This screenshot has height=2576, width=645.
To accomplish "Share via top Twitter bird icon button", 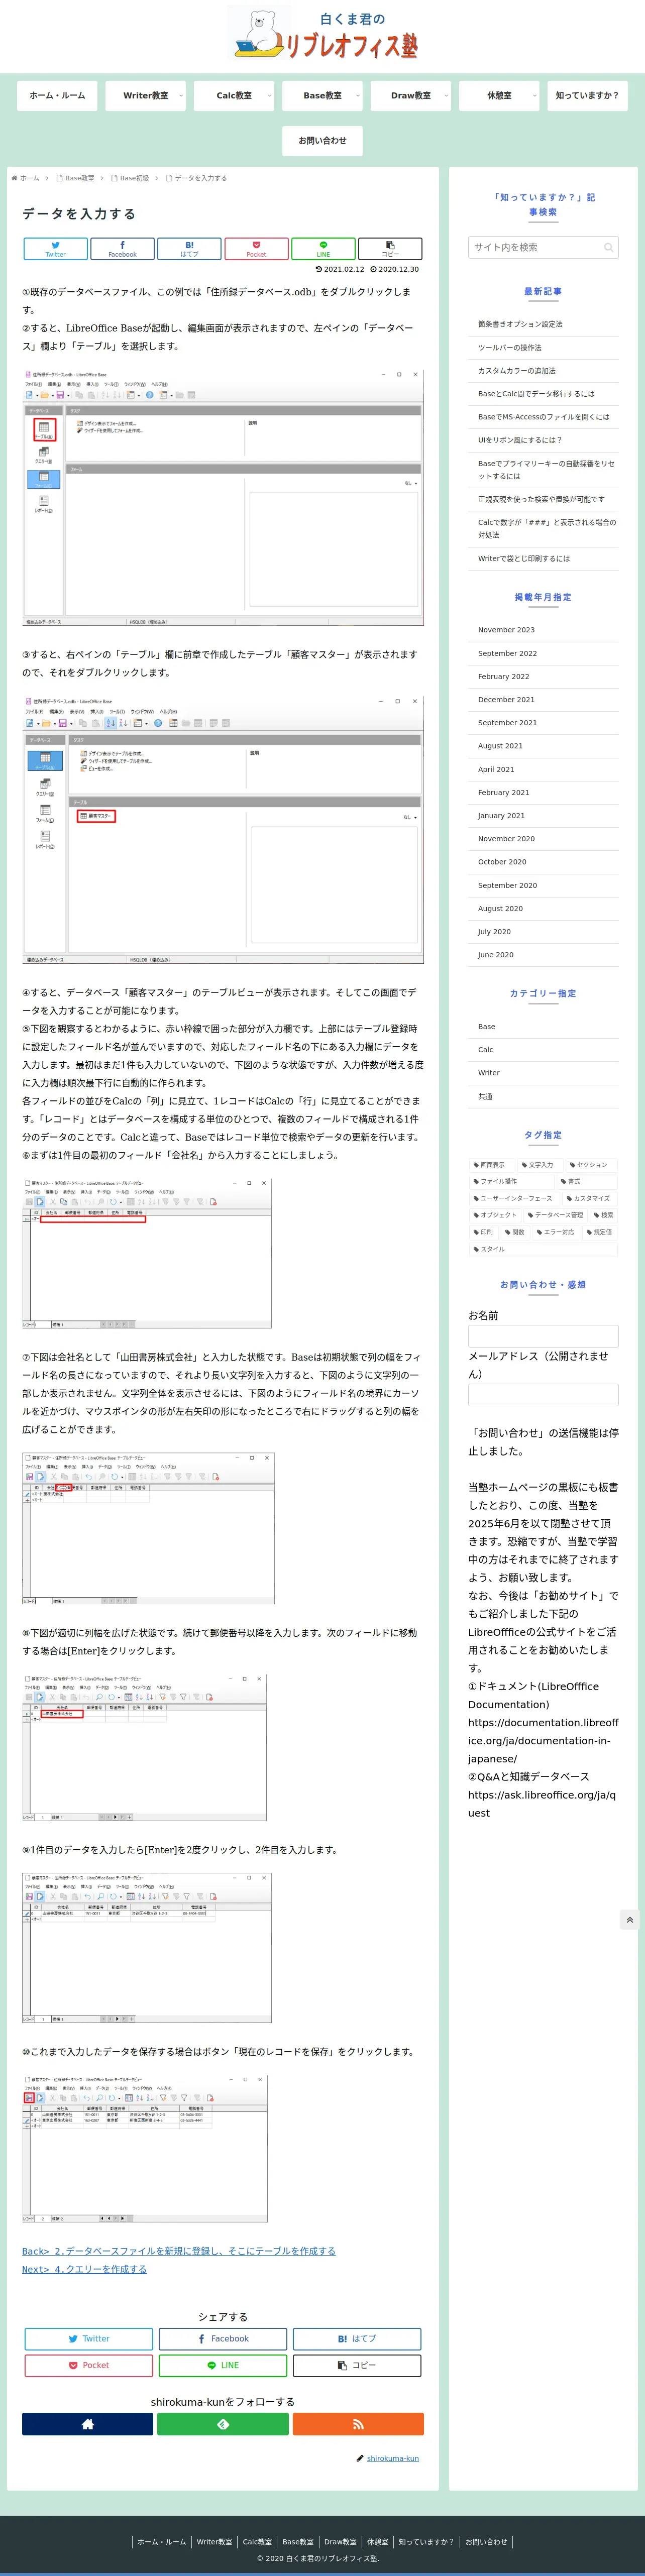I will 55,249.
